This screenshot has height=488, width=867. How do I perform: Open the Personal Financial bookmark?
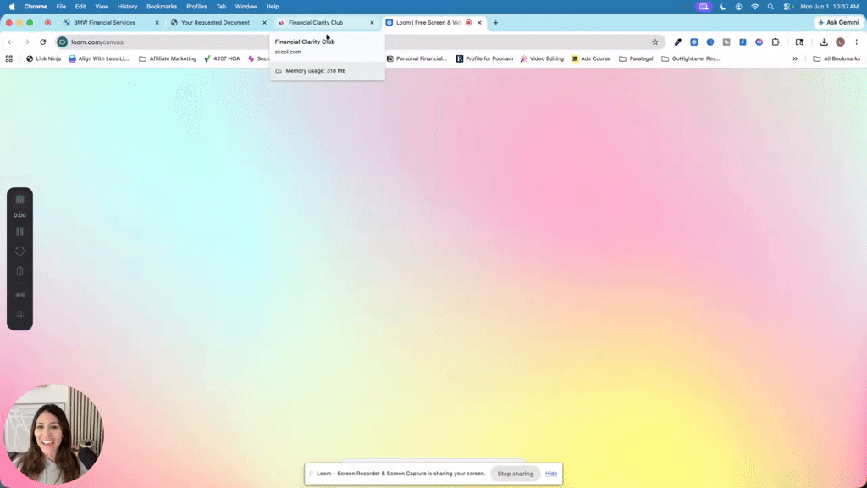pyautogui.click(x=417, y=58)
